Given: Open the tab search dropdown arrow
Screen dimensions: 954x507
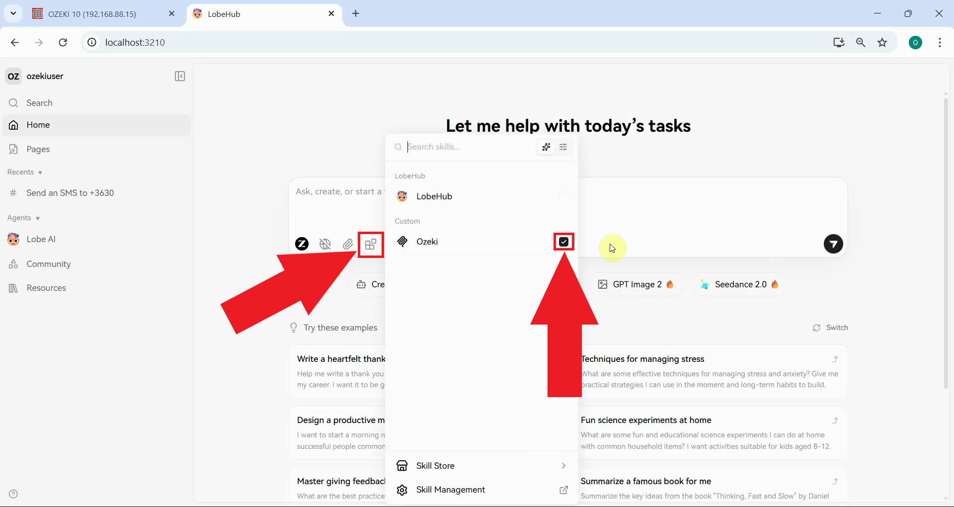Looking at the screenshot, I should coord(13,13).
